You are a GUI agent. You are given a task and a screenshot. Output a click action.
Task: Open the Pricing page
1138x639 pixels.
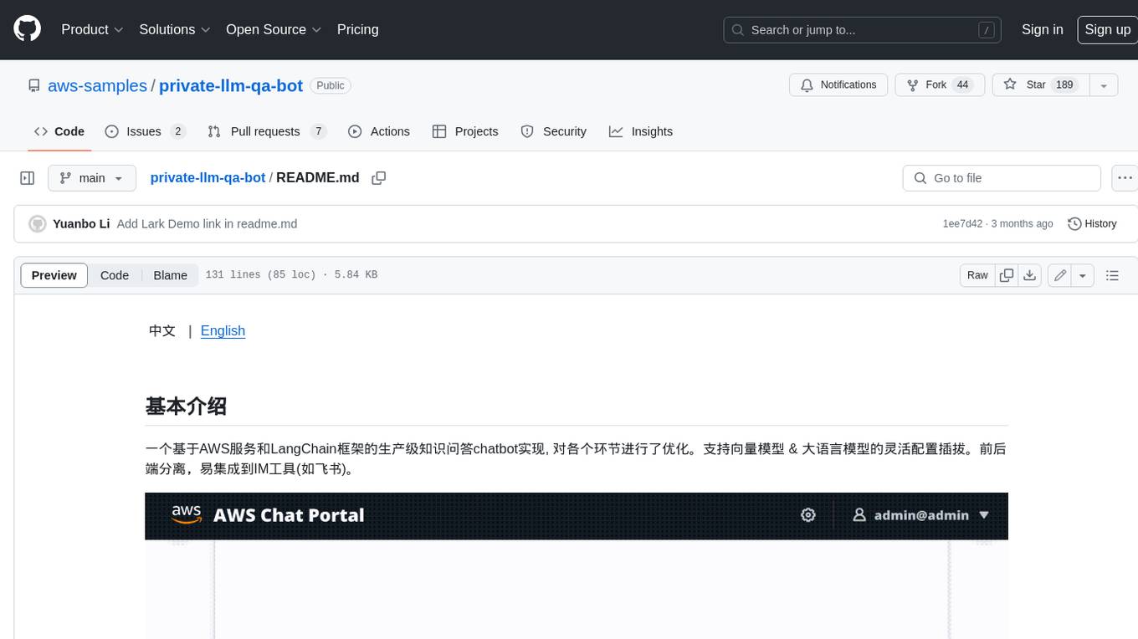357,29
